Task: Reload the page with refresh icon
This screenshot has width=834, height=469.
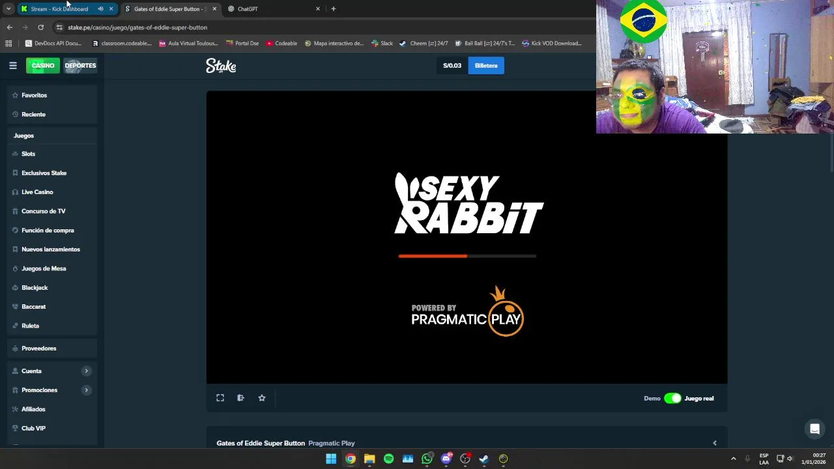Action: (x=40, y=27)
